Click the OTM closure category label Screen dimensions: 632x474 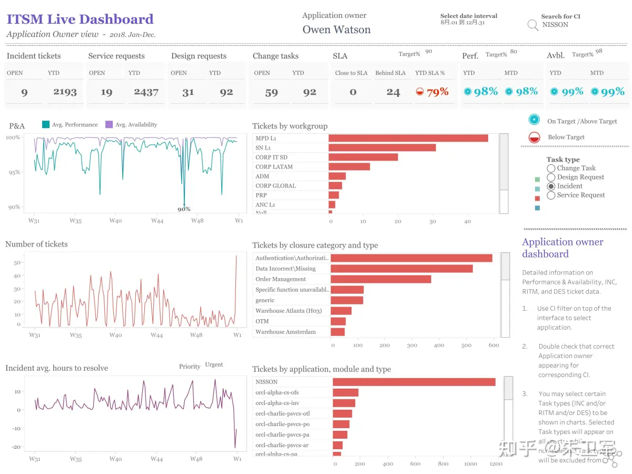[x=262, y=321]
